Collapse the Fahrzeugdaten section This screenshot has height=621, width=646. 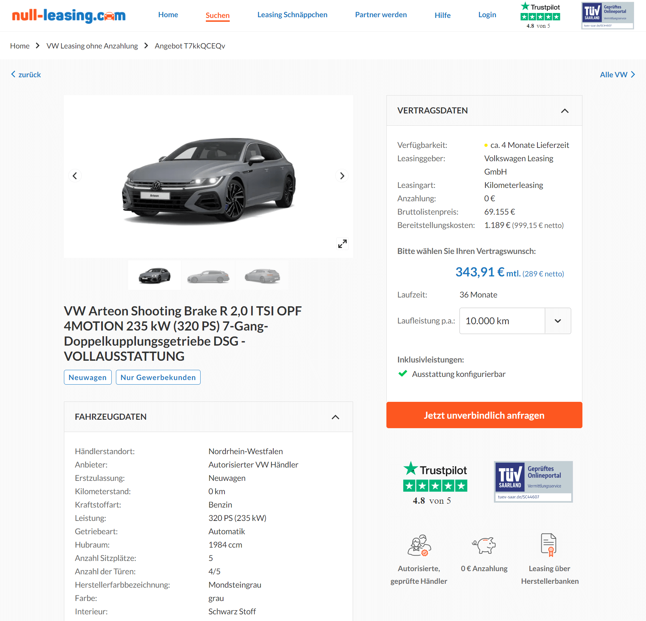coord(335,417)
